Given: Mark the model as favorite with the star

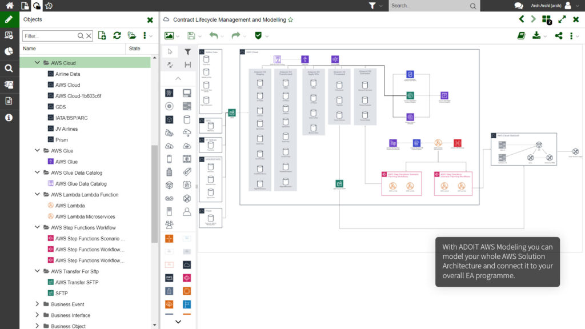Looking at the screenshot, I should pos(291,19).
